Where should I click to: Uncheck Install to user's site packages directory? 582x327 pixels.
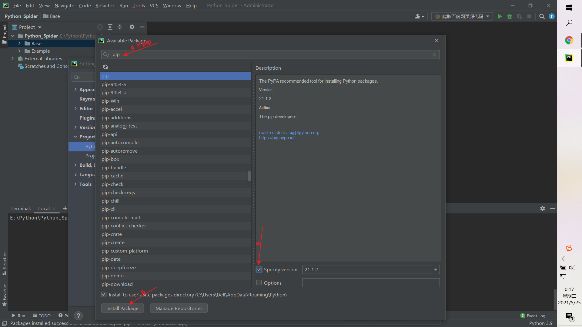[104, 295]
